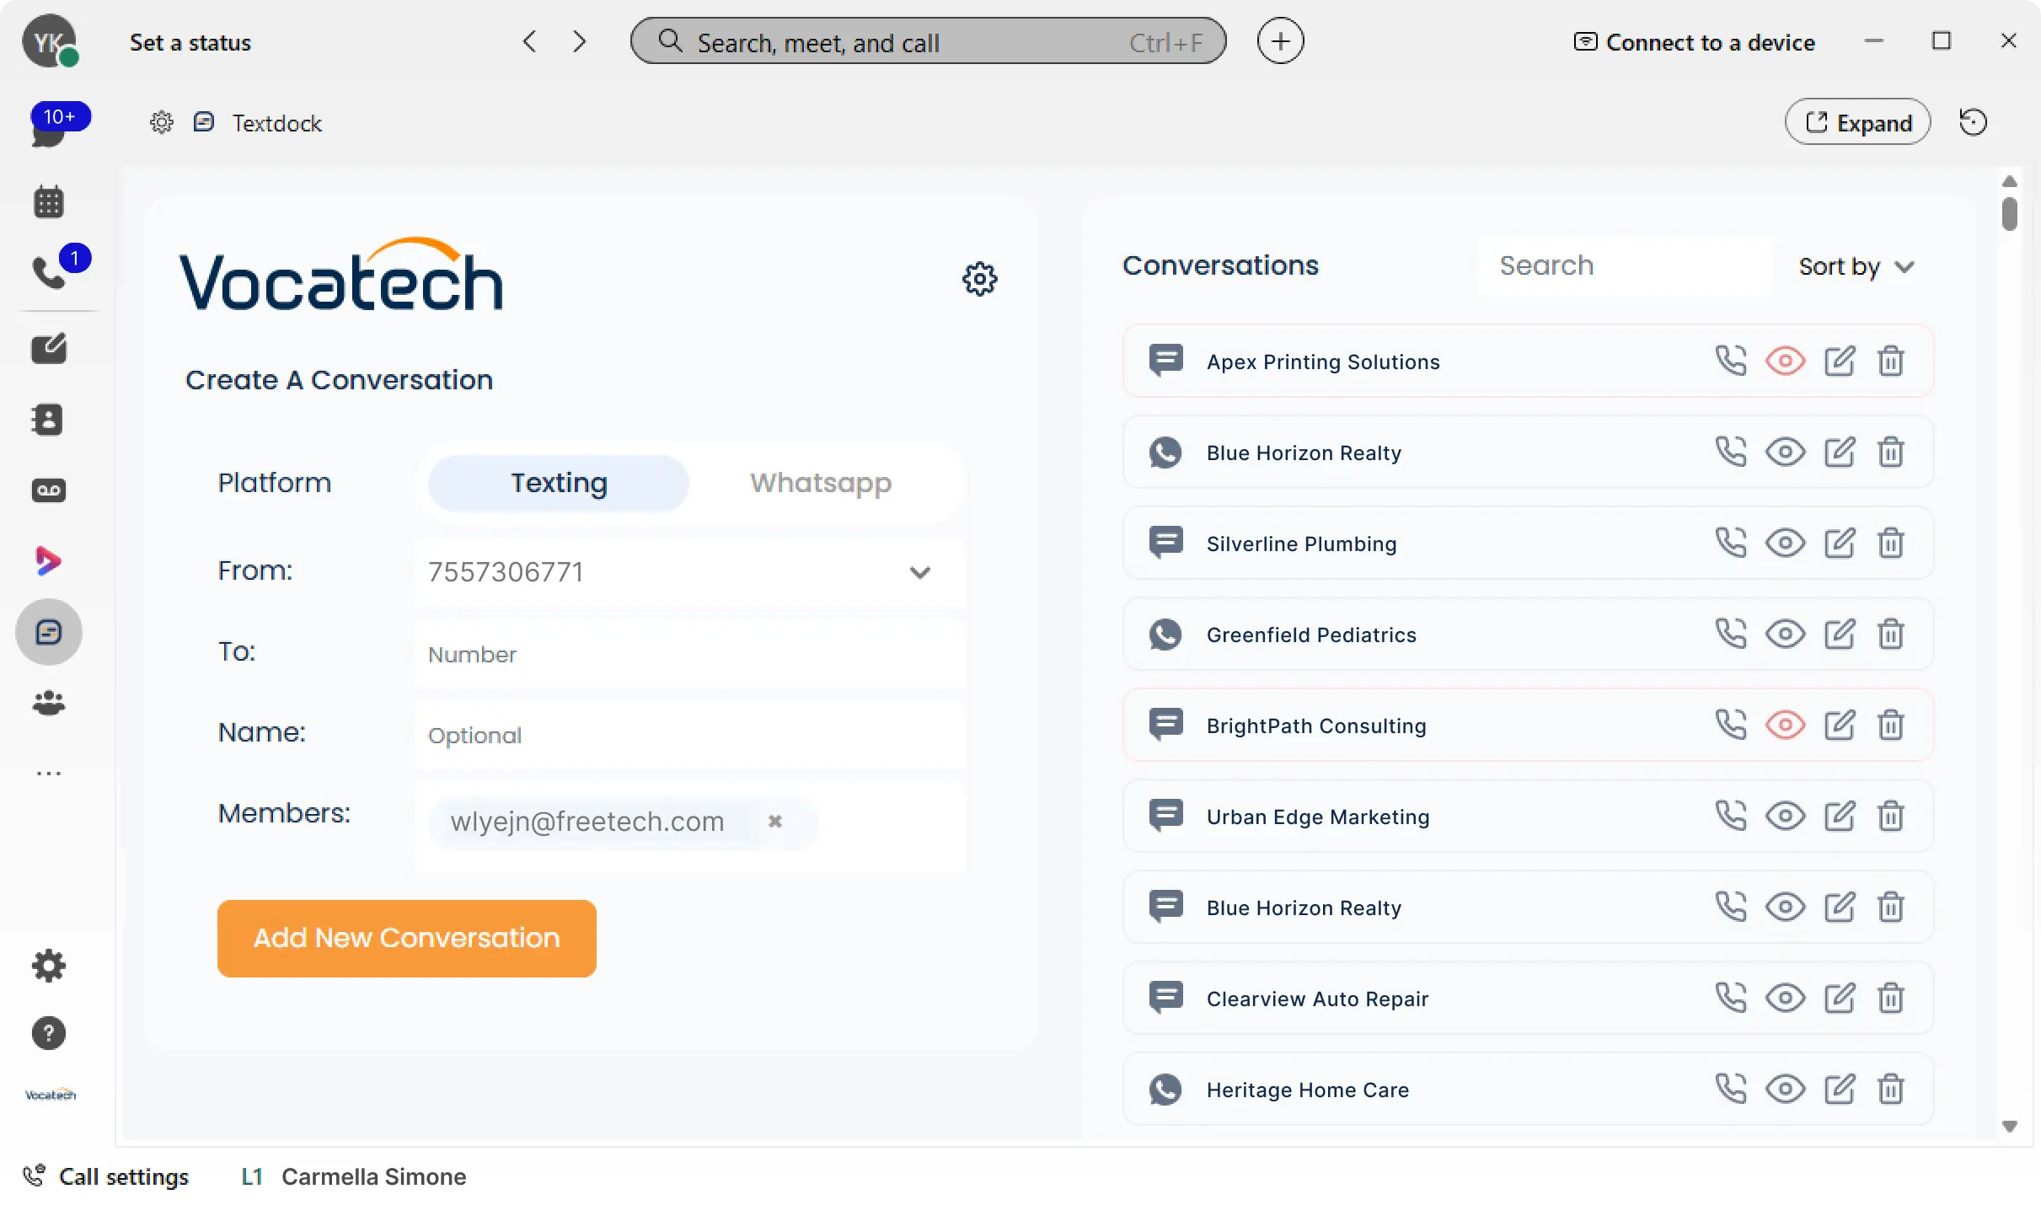2041x1205 pixels.
Task: Open the voicemail icon in the sidebar
Action: (48, 490)
